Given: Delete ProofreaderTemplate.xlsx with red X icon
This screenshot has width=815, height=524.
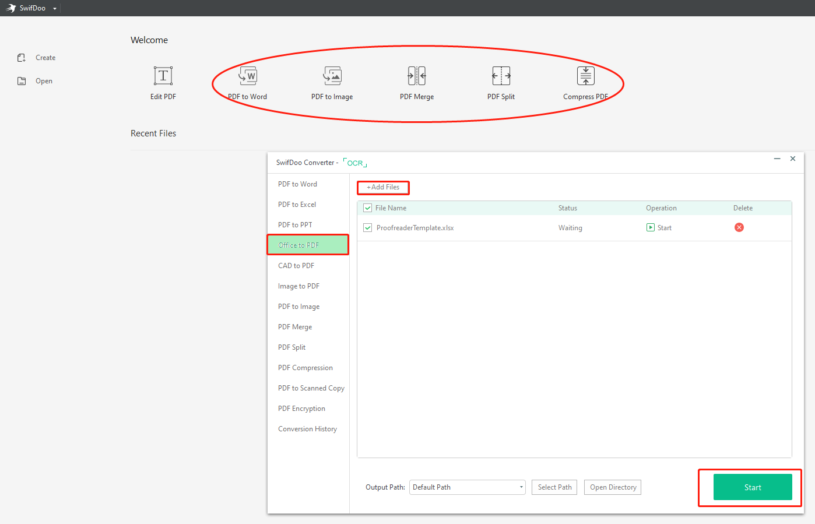Looking at the screenshot, I should pyautogui.click(x=739, y=227).
